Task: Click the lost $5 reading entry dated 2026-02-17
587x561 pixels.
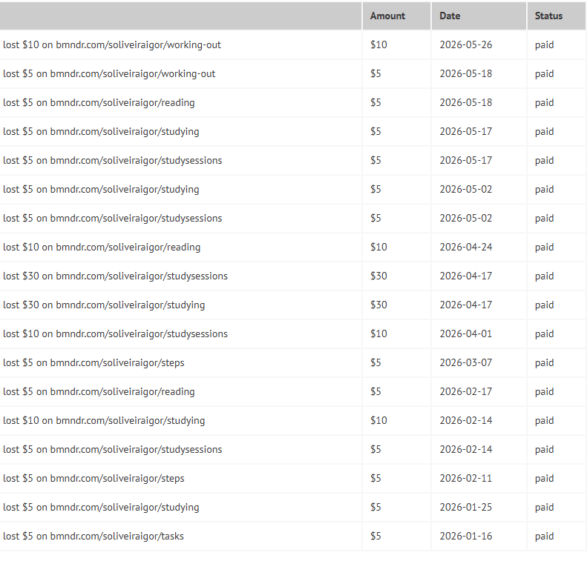Action: coord(99,392)
